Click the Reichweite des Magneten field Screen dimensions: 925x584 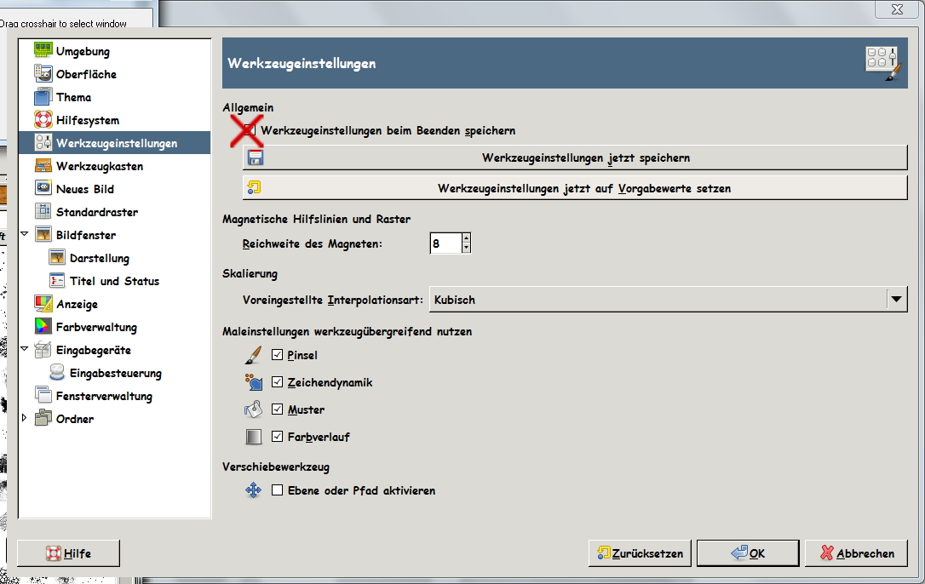pyautogui.click(x=445, y=243)
